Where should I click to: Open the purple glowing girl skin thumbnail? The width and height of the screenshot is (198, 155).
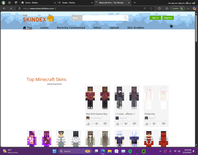pos(39,138)
